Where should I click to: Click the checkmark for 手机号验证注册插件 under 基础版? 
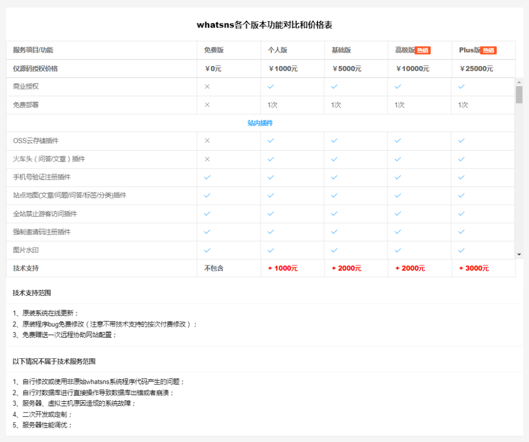tap(334, 177)
